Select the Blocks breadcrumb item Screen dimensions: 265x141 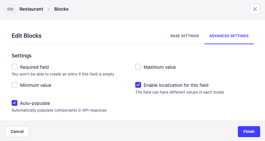[x=61, y=9]
